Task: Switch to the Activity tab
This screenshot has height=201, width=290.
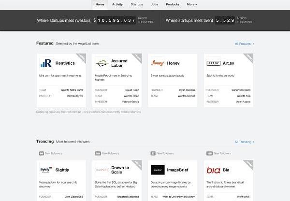Action: coord(117,4)
